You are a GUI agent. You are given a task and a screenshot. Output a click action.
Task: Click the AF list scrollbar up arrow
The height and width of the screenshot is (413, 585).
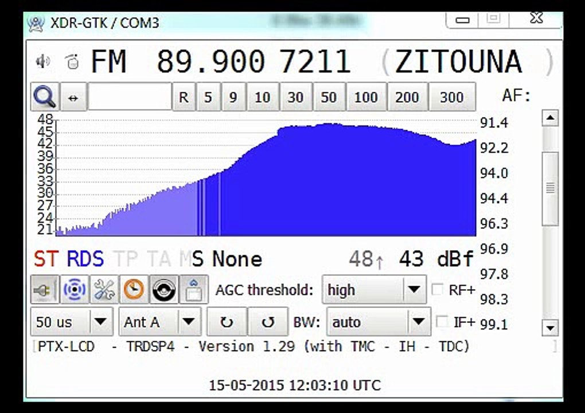tap(551, 118)
